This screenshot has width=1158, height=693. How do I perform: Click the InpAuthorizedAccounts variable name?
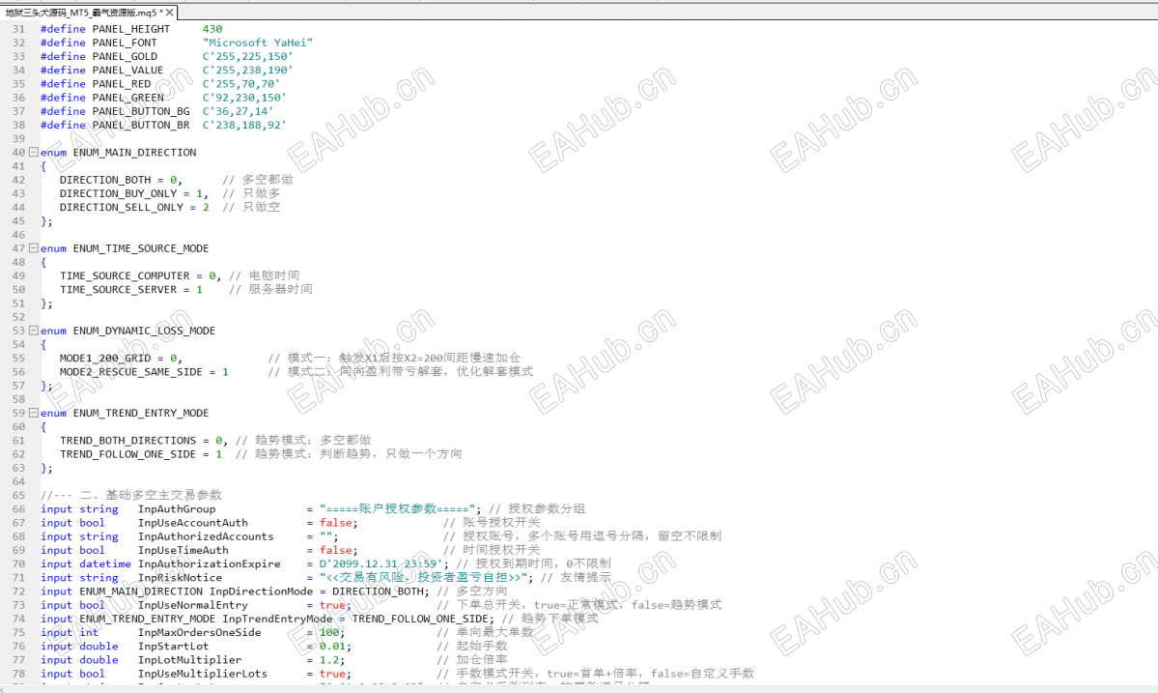click(206, 536)
